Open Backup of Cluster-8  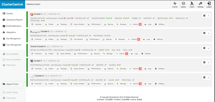109,84
